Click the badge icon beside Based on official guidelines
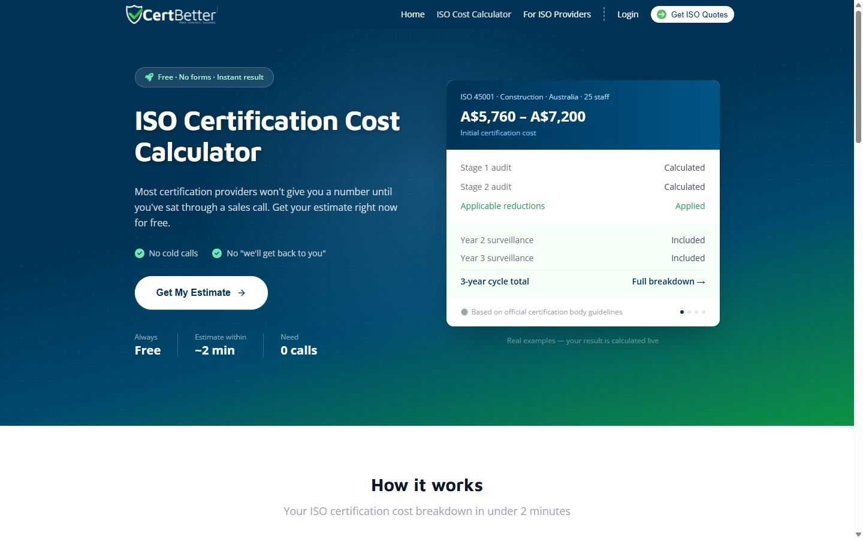This screenshot has width=863, height=539. tap(464, 312)
